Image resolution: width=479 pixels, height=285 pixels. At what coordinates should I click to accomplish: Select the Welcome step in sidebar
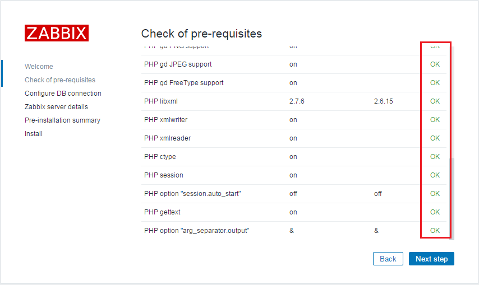(39, 67)
